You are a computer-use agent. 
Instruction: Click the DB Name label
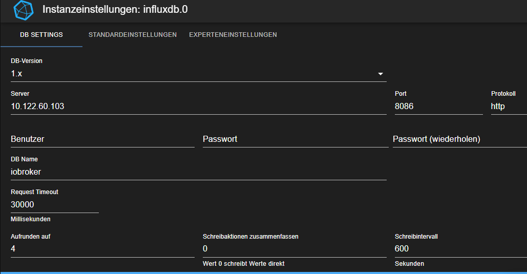pyautogui.click(x=24, y=159)
